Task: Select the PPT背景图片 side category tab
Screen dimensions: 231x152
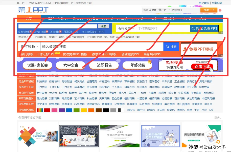Action: click(x=26, y=98)
